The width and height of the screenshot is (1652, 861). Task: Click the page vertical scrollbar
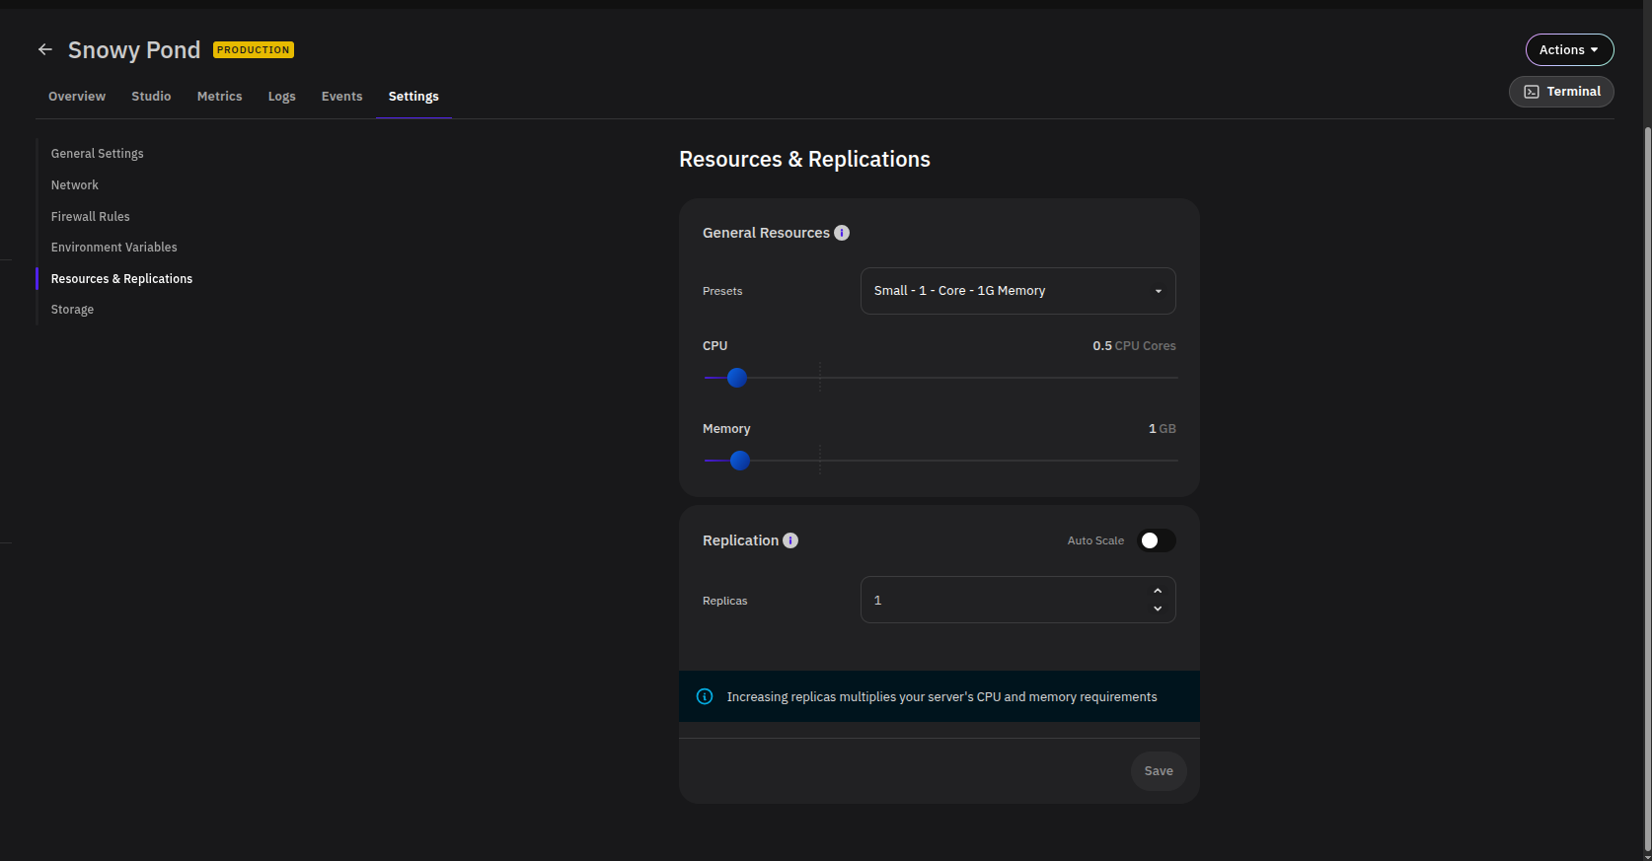pos(1647,488)
